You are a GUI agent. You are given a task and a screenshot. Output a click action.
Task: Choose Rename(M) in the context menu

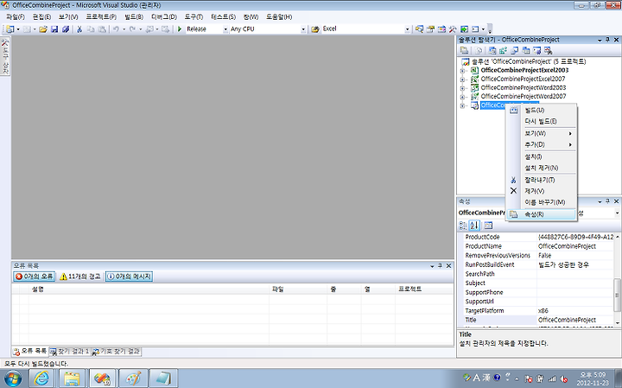point(541,202)
